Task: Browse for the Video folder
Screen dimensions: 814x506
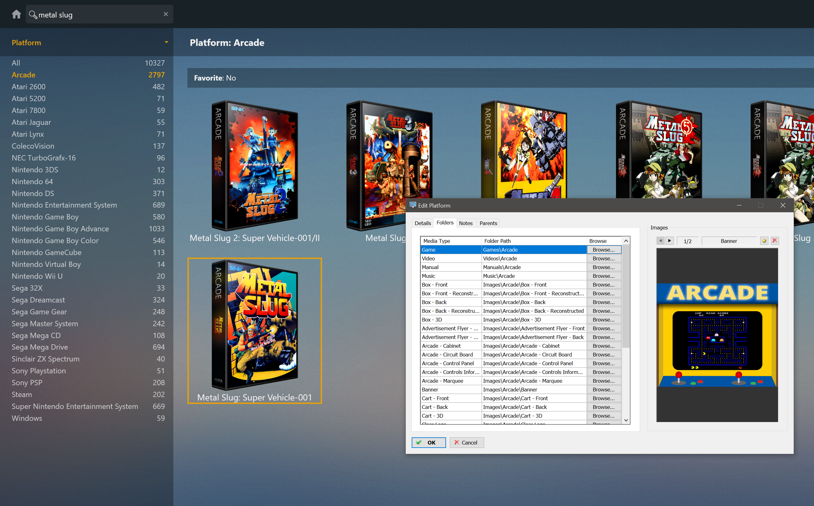Action: click(604, 258)
